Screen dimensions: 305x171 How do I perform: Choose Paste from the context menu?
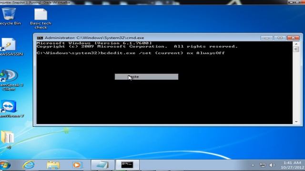coord(146,76)
